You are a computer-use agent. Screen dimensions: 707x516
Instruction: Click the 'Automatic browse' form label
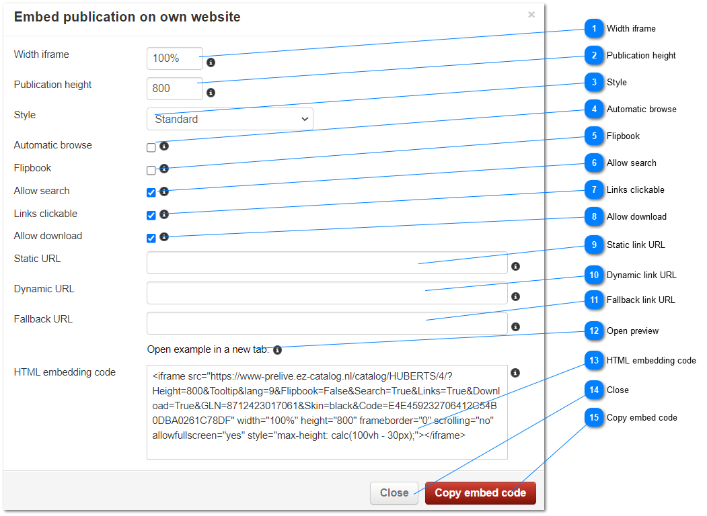[x=52, y=145]
